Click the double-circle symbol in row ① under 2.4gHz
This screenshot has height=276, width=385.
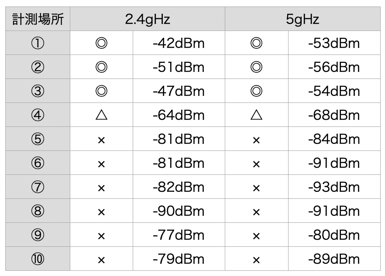coord(101,43)
